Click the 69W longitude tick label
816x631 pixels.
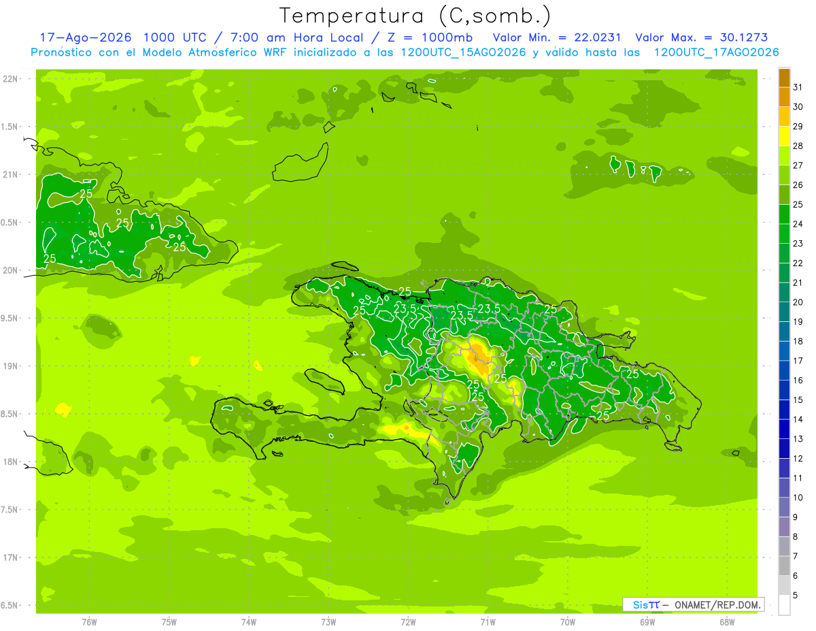[x=647, y=622]
